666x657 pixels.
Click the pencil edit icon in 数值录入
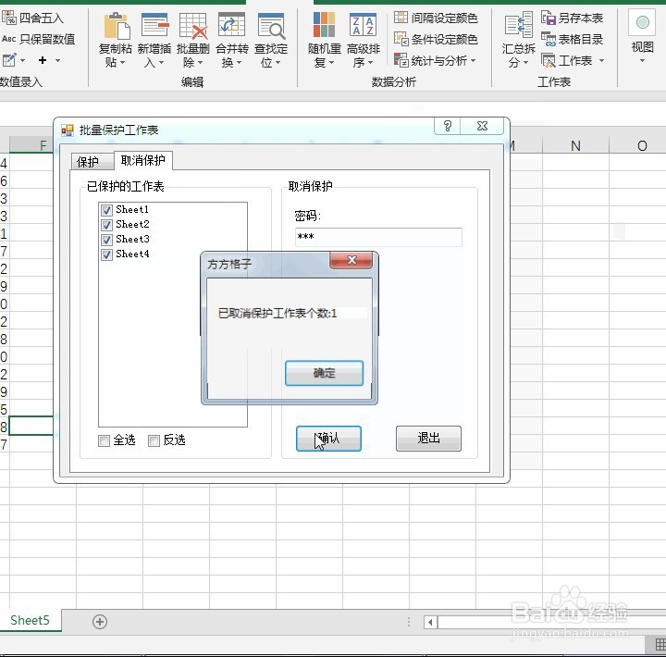9,60
